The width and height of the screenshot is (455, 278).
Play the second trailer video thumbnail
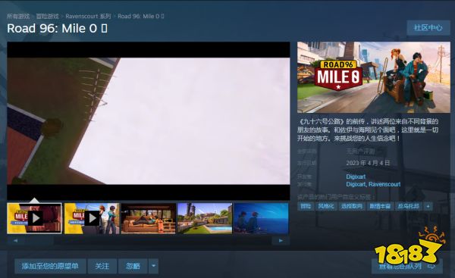92,218
